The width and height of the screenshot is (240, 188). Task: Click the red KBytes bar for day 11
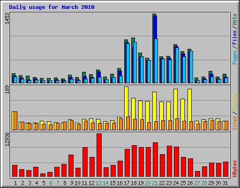[x=85, y=162]
